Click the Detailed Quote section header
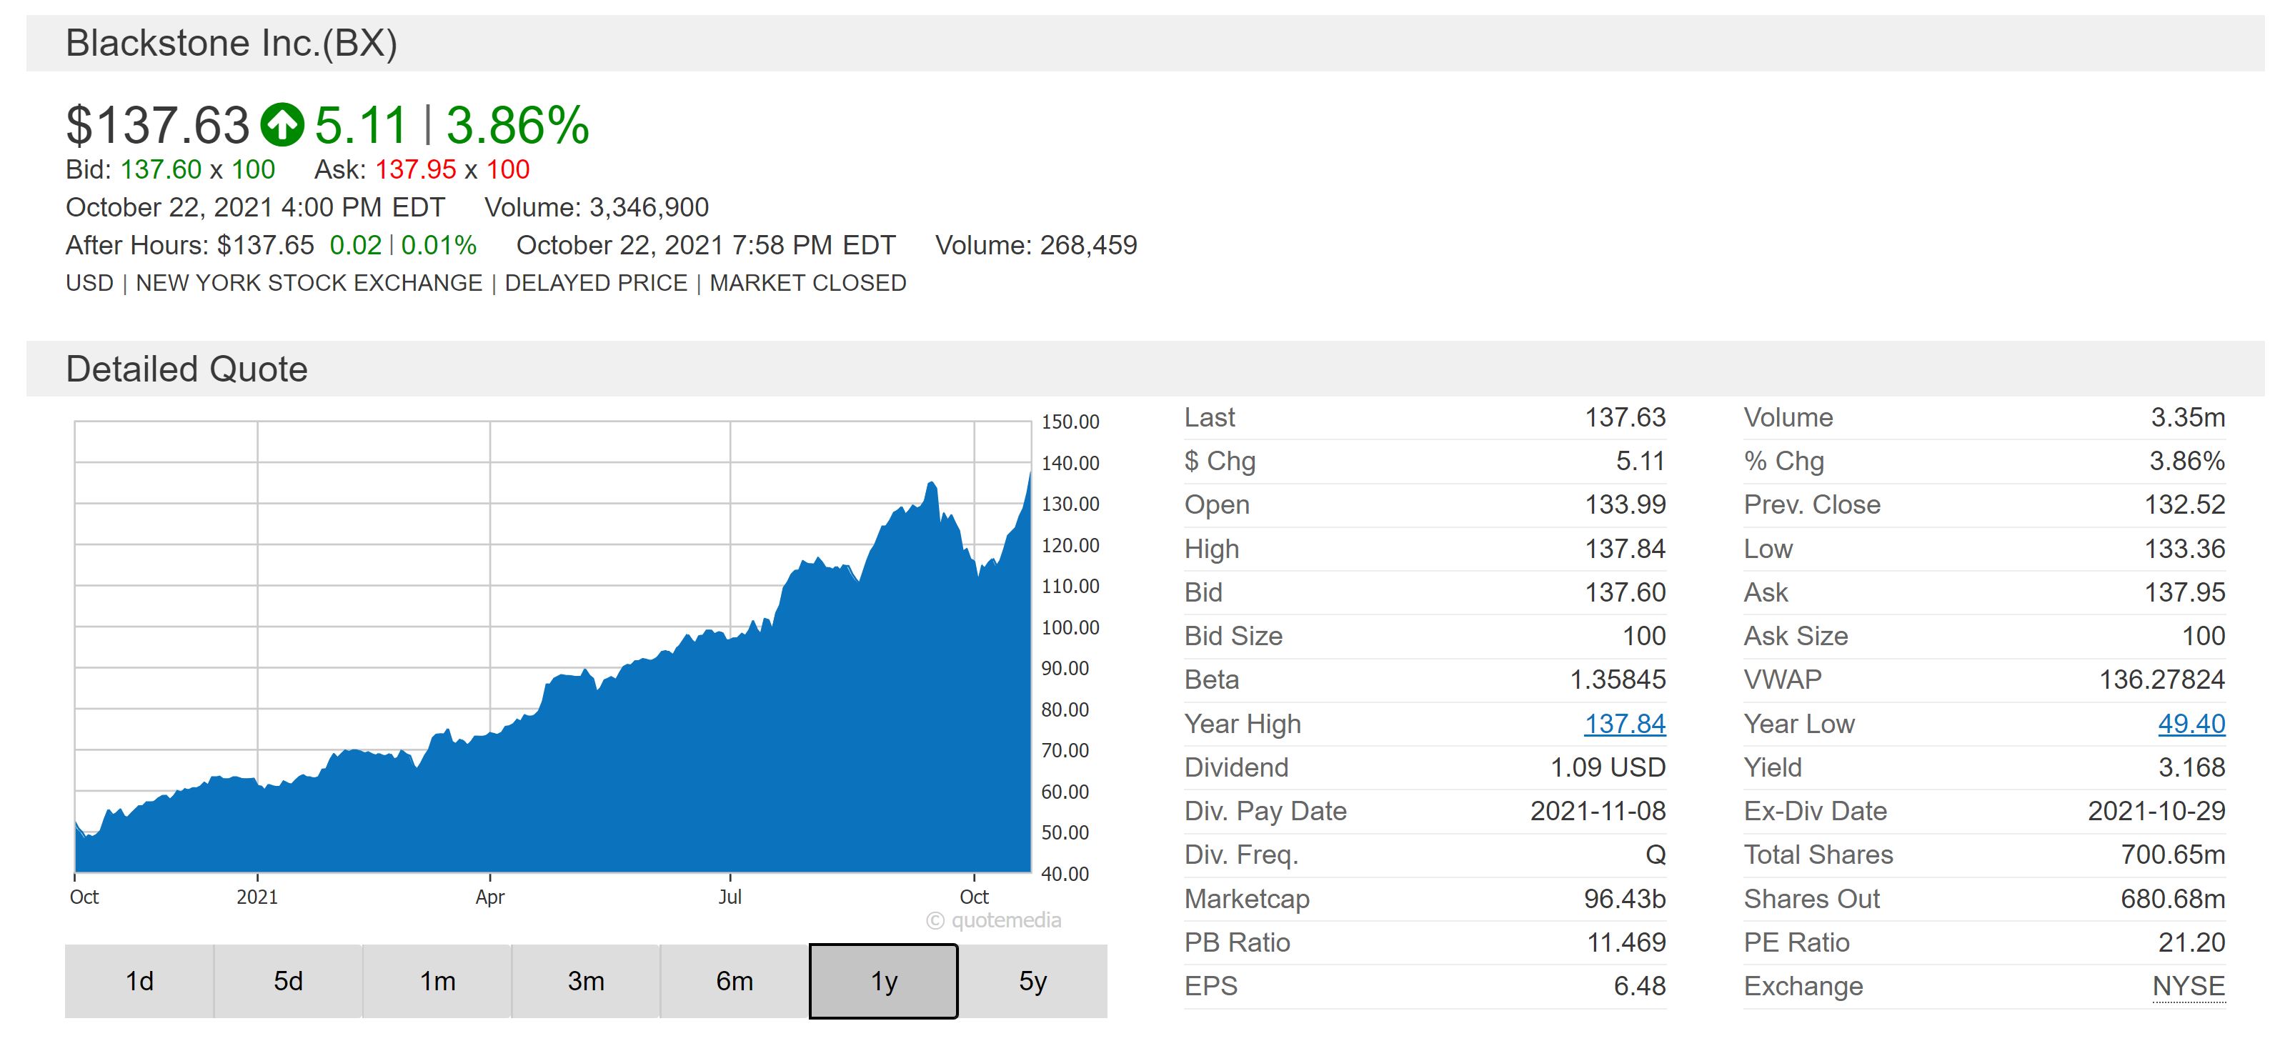The width and height of the screenshot is (2275, 1051). [186, 369]
